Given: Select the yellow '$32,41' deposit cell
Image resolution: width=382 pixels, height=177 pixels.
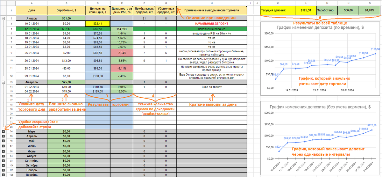Looking at the screenshot, I should 97,24.
